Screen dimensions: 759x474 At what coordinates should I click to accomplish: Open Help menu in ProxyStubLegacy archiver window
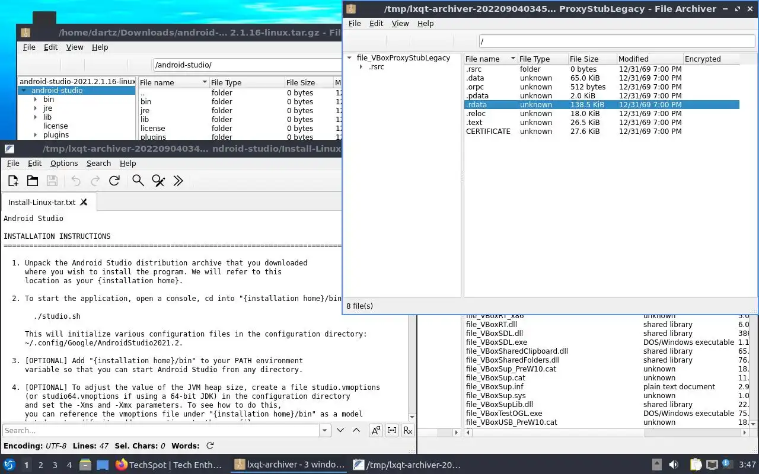coord(426,24)
